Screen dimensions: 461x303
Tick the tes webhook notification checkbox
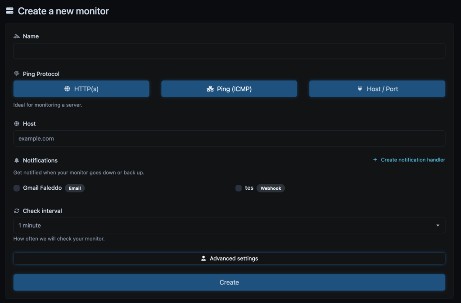pos(239,188)
